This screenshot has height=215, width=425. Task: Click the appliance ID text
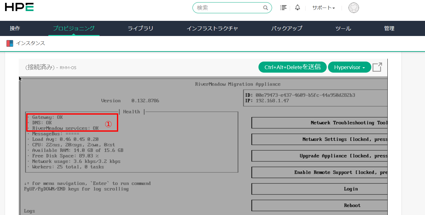point(300,95)
